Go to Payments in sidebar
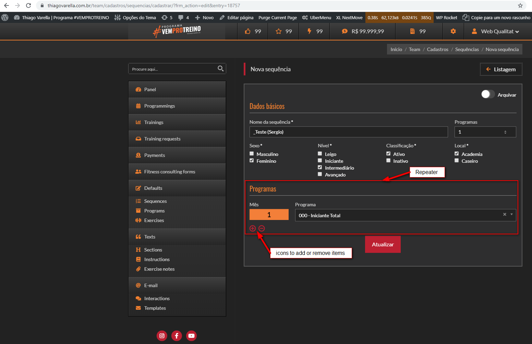This screenshot has width=532, height=344. pos(155,155)
